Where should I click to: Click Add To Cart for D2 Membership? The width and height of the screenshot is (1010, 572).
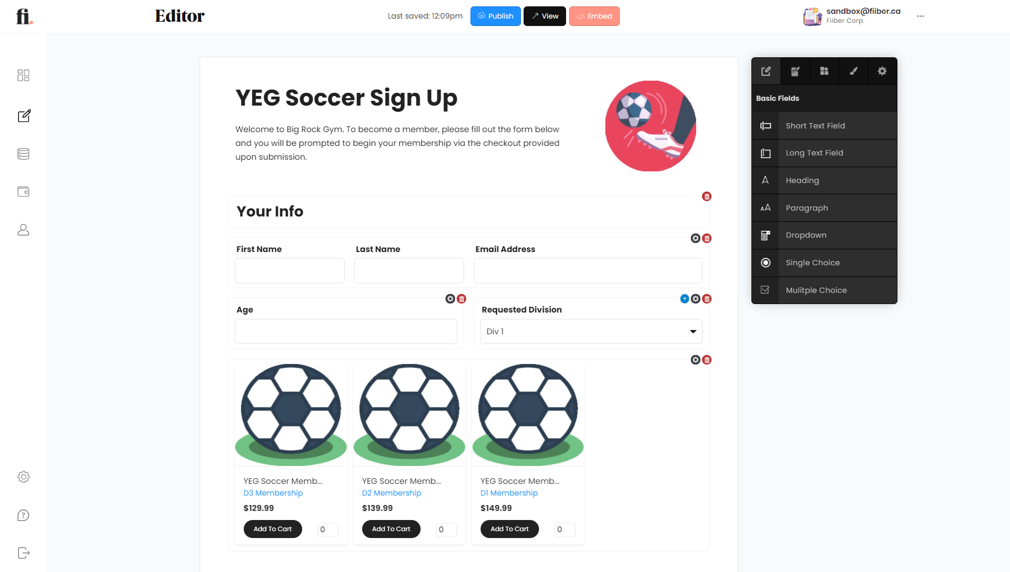391,529
